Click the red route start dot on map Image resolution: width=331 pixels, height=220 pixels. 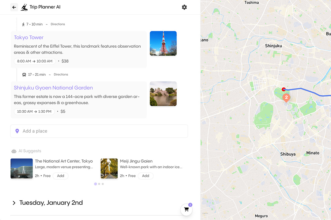coord(284,89)
